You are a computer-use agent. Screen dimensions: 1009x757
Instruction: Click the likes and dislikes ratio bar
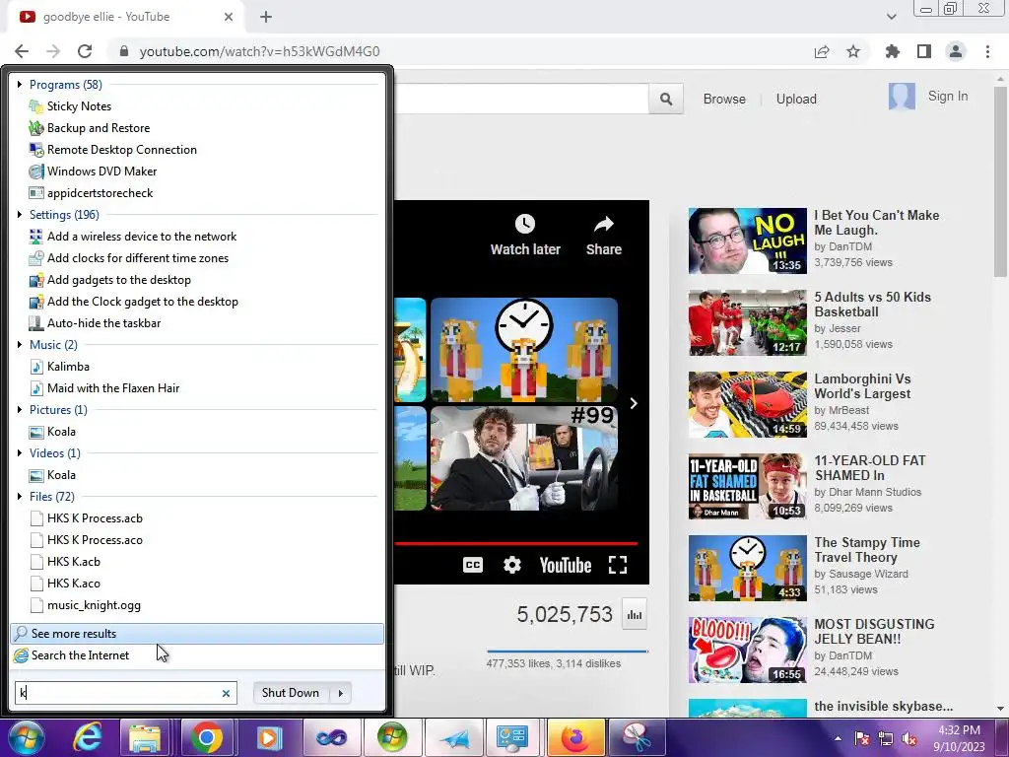[x=567, y=652]
